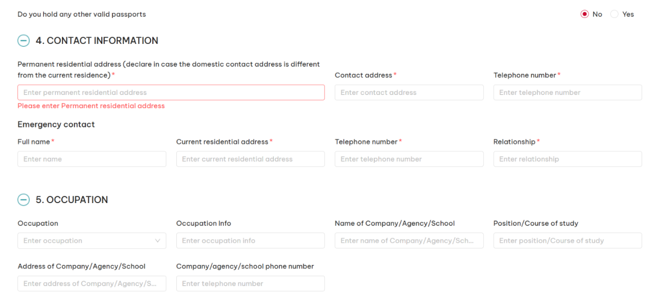The height and width of the screenshot is (304, 650).
Task: Click the Emergency contact subheading
Action: pos(56,125)
